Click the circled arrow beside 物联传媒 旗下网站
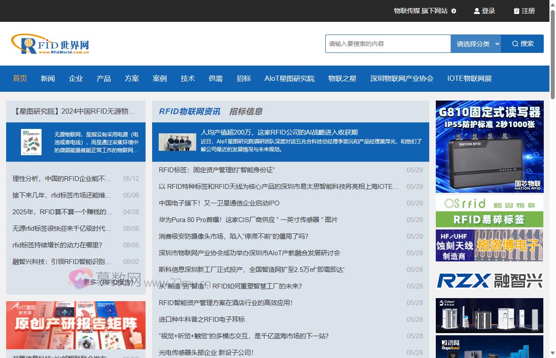 click(453, 11)
